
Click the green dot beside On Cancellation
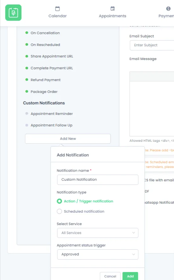coord(27,33)
